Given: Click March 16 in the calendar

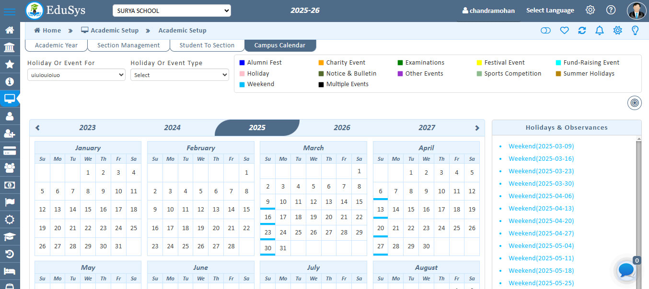Looking at the screenshot, I should click(x=267, y=217).
